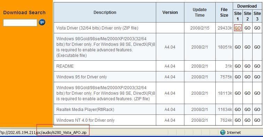Click the Update Time column header
This screenshot has width=263, height=137.
[x=200, y=12]
